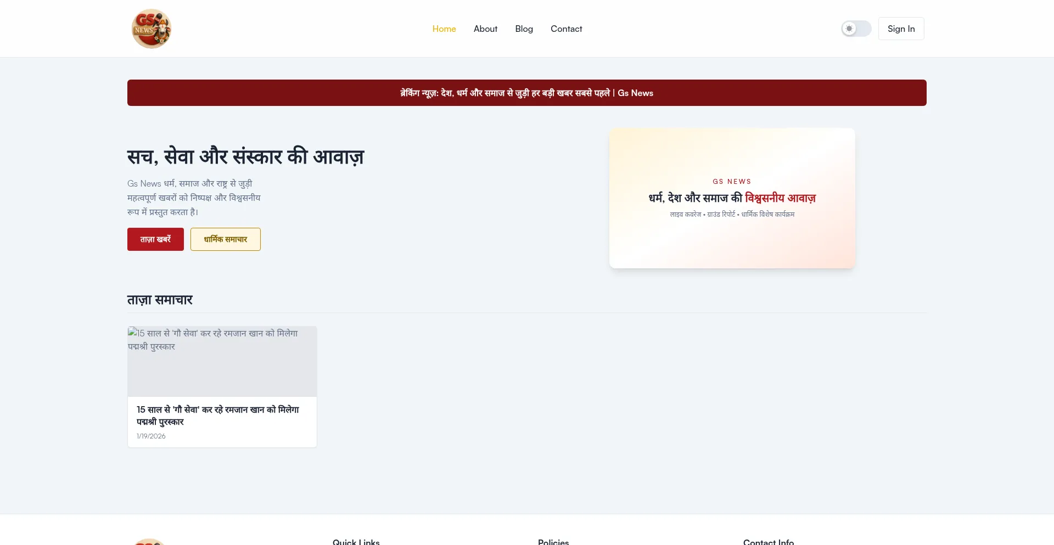
Task: Click the breaking news ticker banner
Action: [x=527, y=93]
